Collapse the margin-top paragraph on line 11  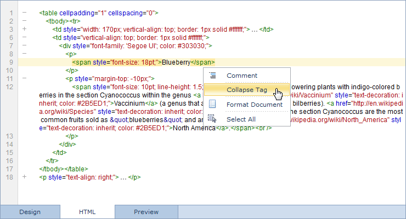pos(24,78)
